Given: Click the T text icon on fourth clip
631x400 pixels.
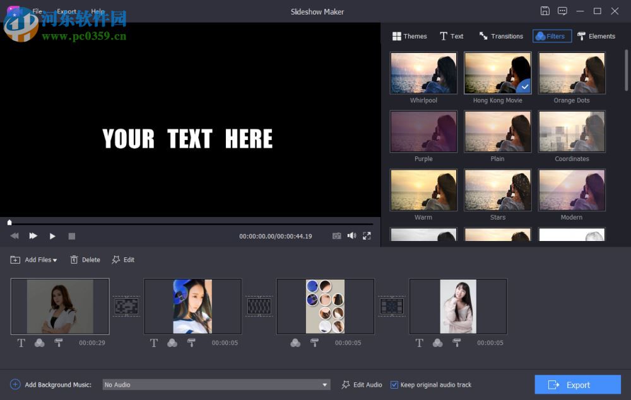Looking at the screenshot, I should 418,343.
